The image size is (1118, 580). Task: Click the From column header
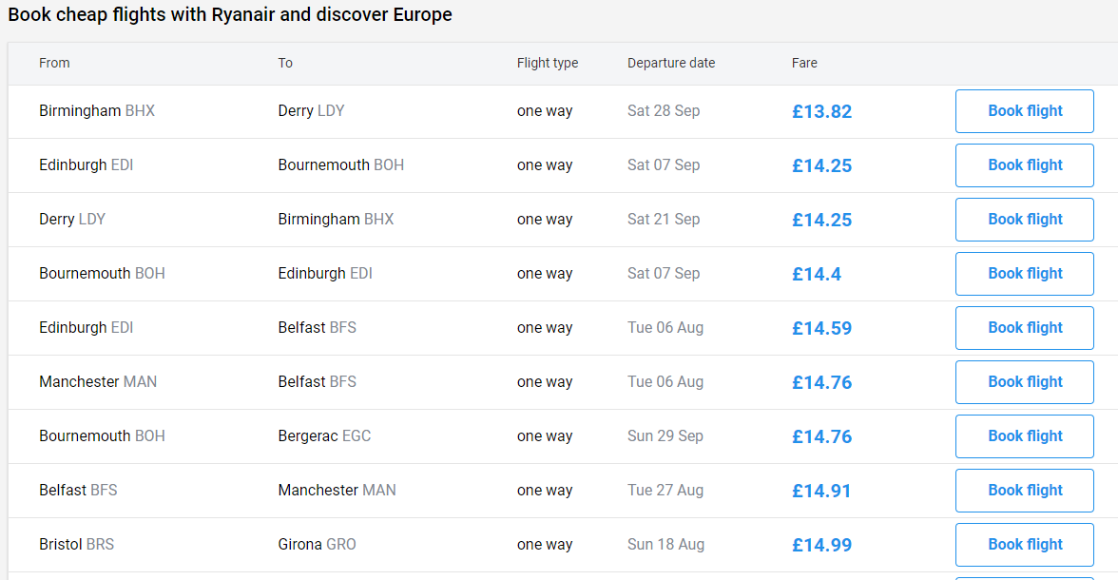pos(54,63)
